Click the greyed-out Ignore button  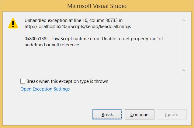pyautogui.click(x=172, y=115)
